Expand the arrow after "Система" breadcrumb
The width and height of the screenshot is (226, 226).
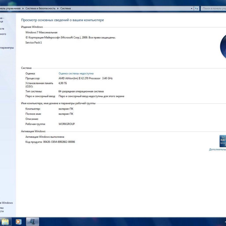click(x=73, y=8)
